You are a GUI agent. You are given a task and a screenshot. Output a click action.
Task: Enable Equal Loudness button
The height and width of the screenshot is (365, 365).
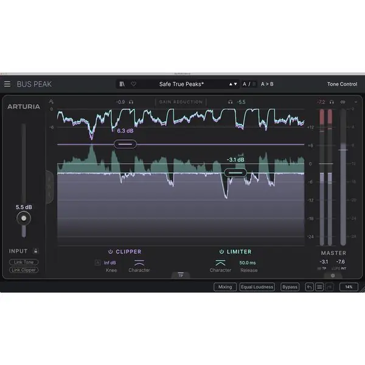(x=257, y=287)
